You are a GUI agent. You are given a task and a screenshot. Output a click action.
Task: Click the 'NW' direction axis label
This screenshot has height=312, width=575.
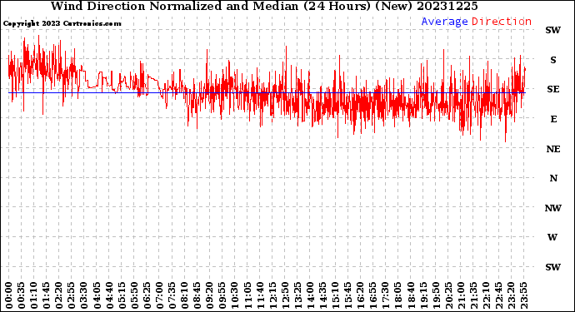point(553,208)
